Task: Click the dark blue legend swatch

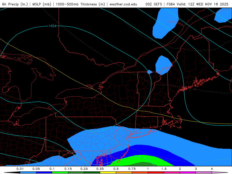Action: tap(44, 173)
